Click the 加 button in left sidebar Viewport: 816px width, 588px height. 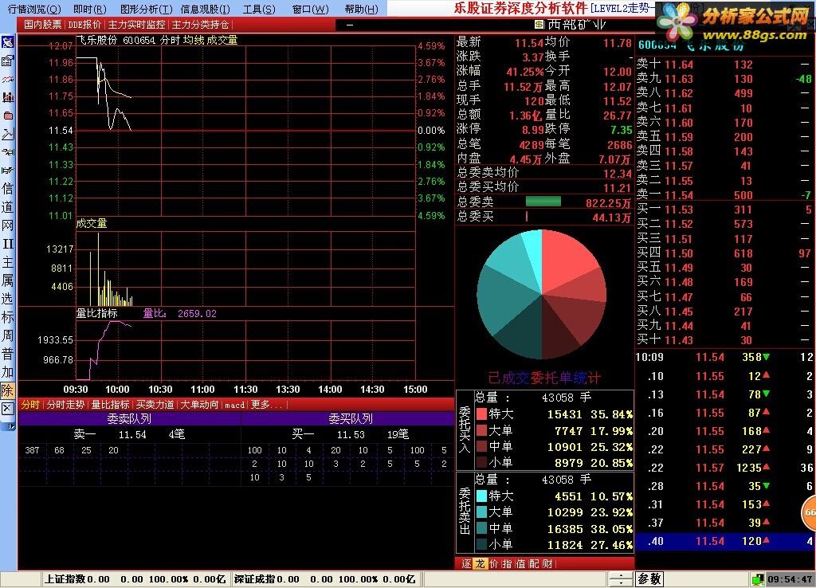click(x=7, y=372)
